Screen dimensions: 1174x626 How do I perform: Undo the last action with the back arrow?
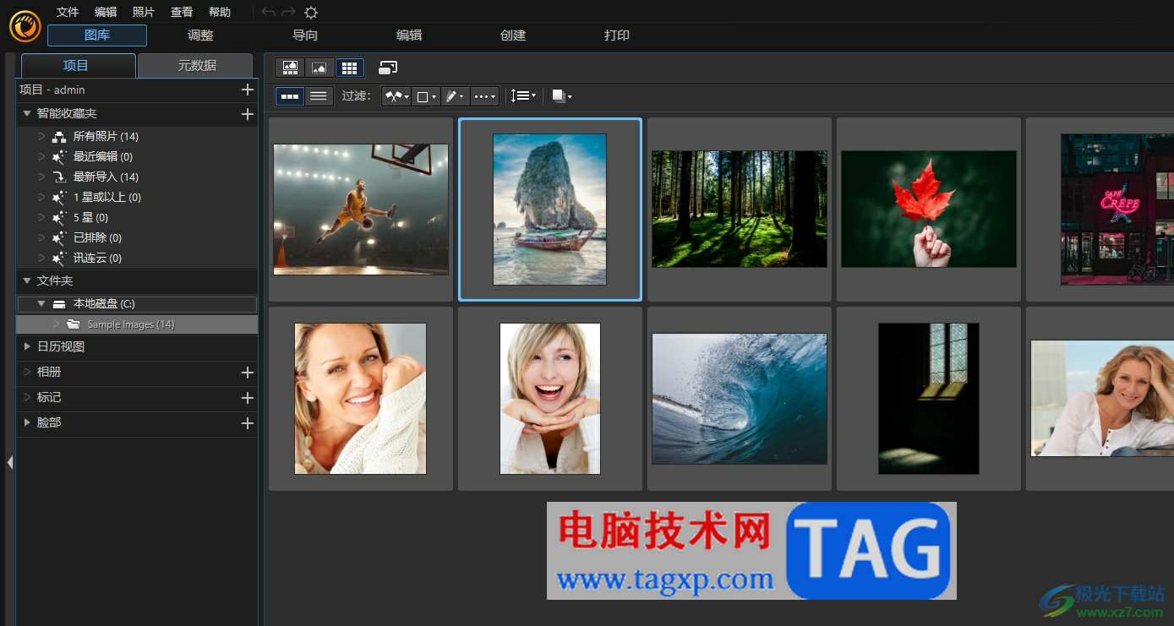pos(269,12)
